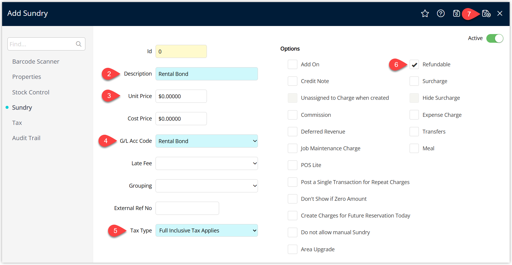Check the Expense Charge box

[x=414, y=115]
